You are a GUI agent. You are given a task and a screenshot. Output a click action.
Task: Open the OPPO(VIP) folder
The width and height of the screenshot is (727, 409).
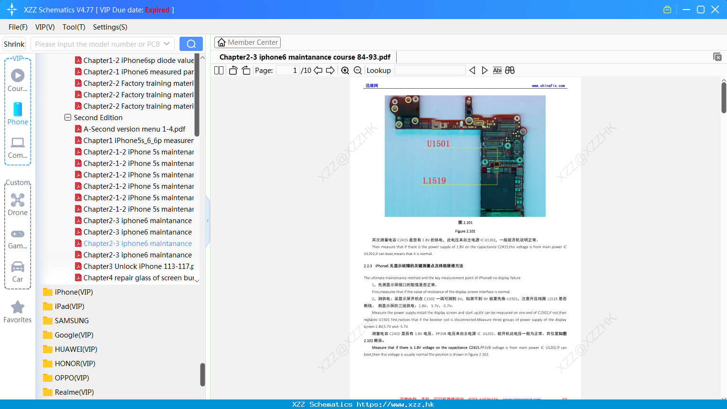(x=66, y=378)
